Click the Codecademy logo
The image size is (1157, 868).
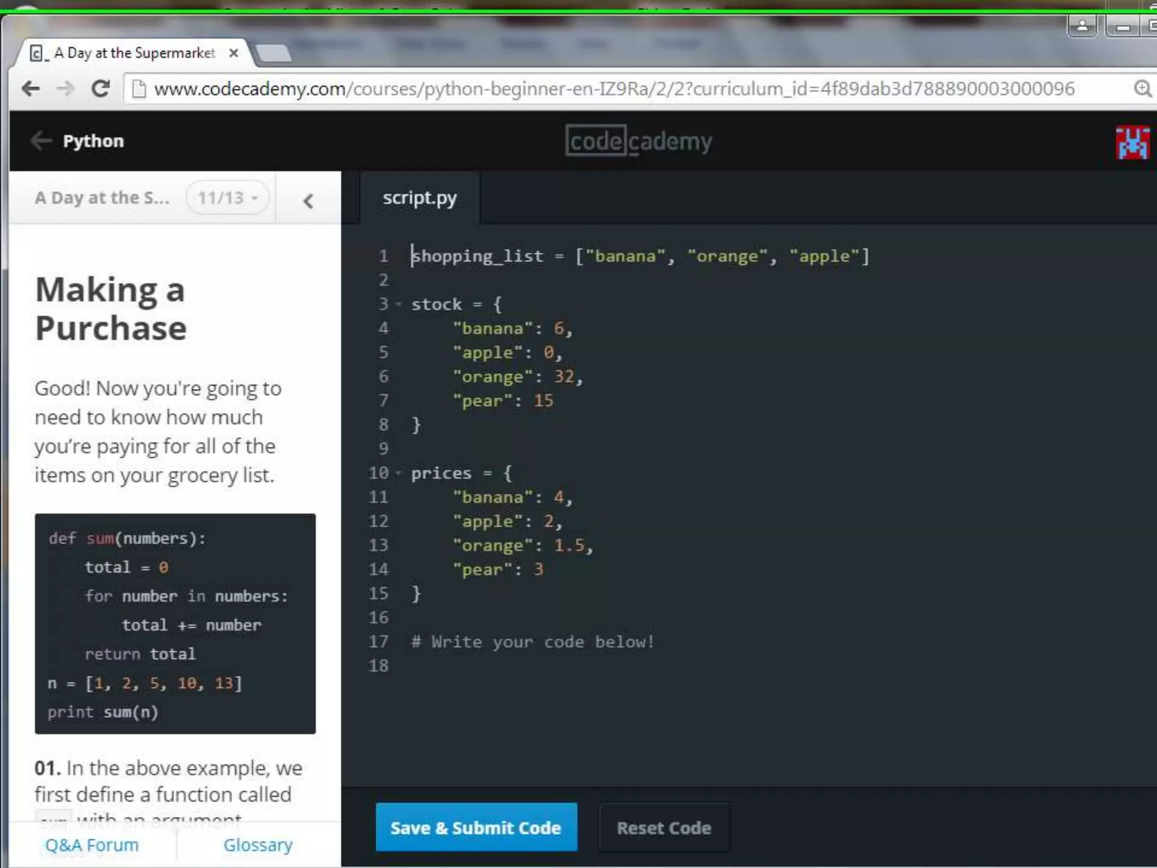click(x=638, y=141)
